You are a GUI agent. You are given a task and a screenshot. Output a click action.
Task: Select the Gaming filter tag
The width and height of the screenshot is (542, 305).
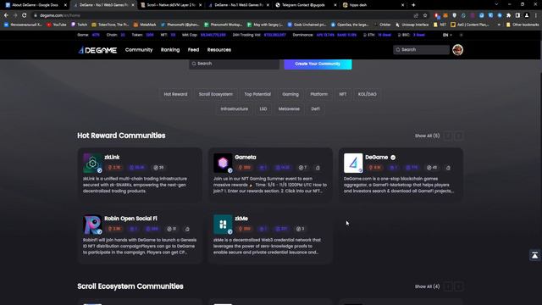pyautogui.click(x=290, y=94)
